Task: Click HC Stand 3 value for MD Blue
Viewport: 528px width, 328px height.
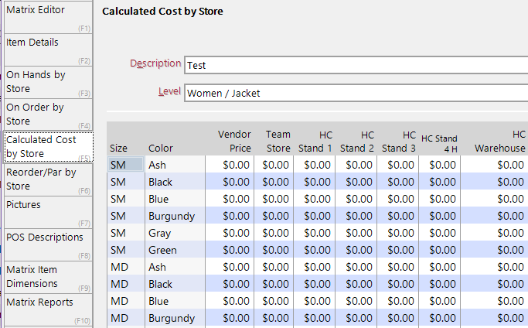Action: 397,301
